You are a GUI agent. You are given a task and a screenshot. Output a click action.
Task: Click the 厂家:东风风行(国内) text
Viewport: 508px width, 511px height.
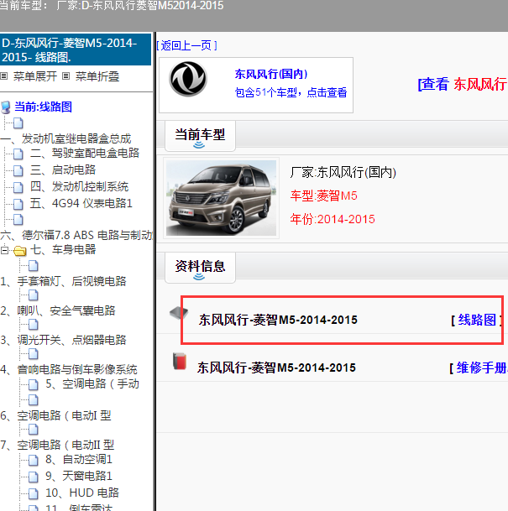[343, 172]
